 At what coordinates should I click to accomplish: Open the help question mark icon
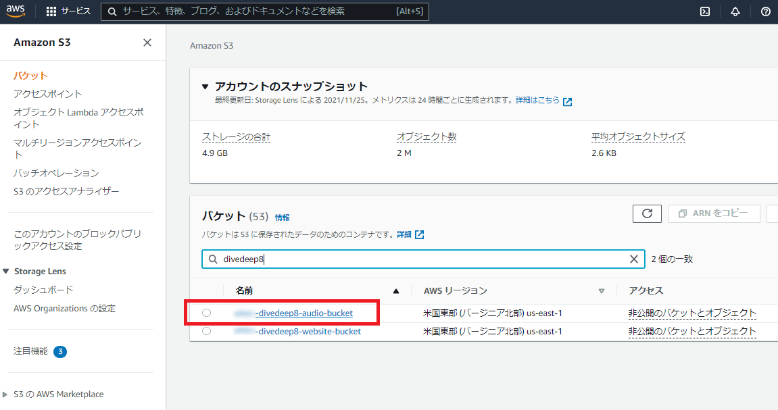[x=766, y=11]
